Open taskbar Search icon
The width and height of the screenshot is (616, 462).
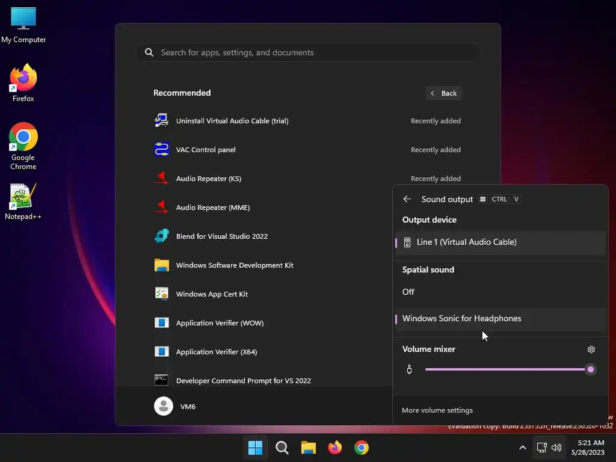[x=282, y=448]
